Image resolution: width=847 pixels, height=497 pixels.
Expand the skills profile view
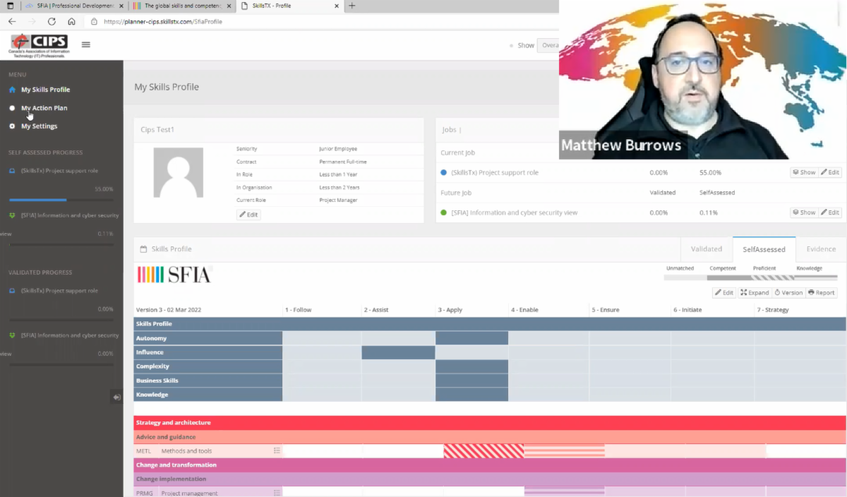click(x=755, y=292)
